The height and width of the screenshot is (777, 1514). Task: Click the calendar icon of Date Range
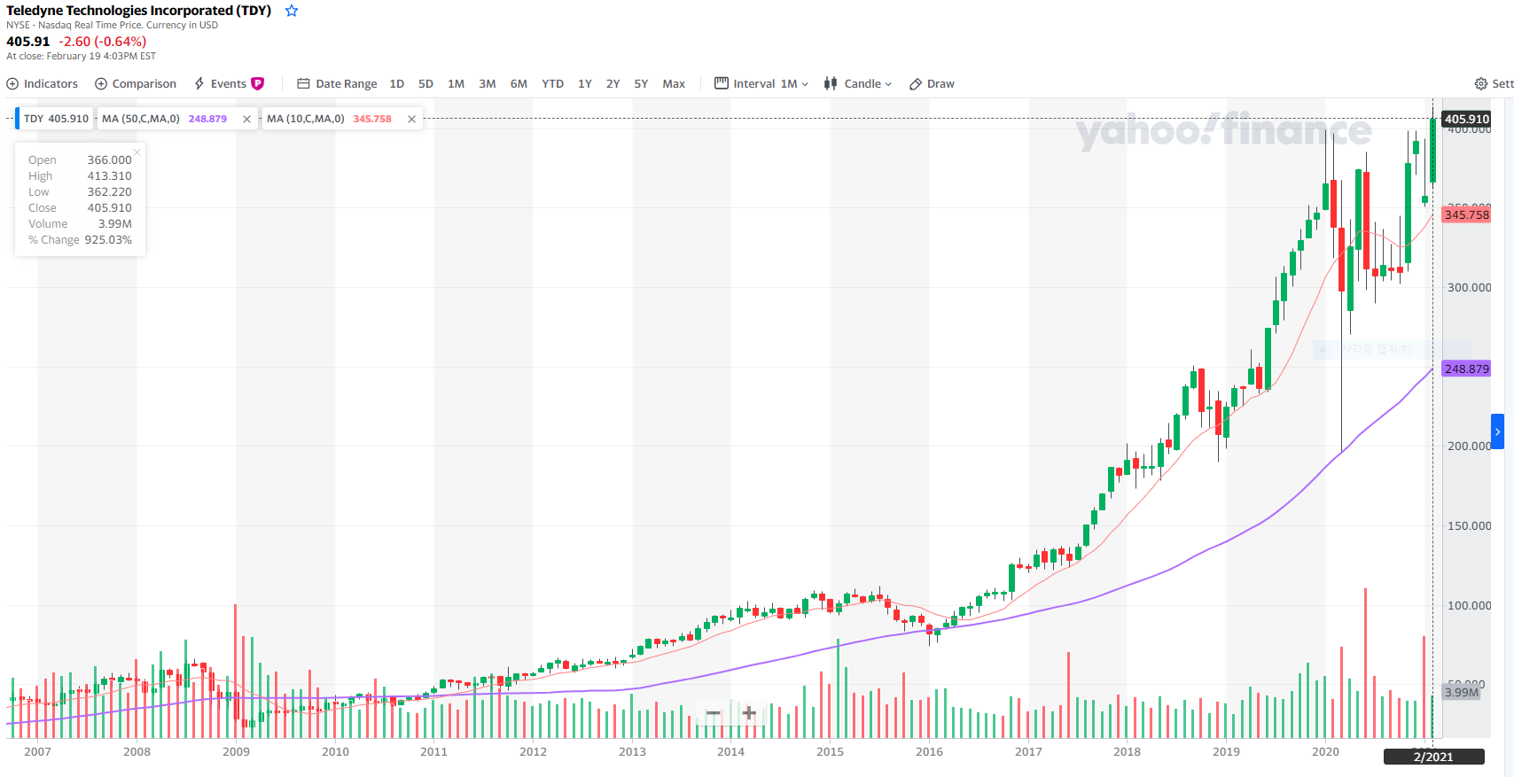[x=303, y=83]
